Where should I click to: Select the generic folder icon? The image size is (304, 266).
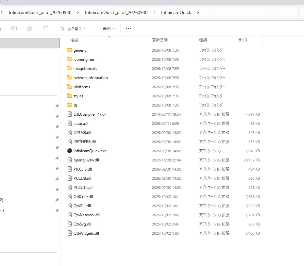tap(70, 50)
